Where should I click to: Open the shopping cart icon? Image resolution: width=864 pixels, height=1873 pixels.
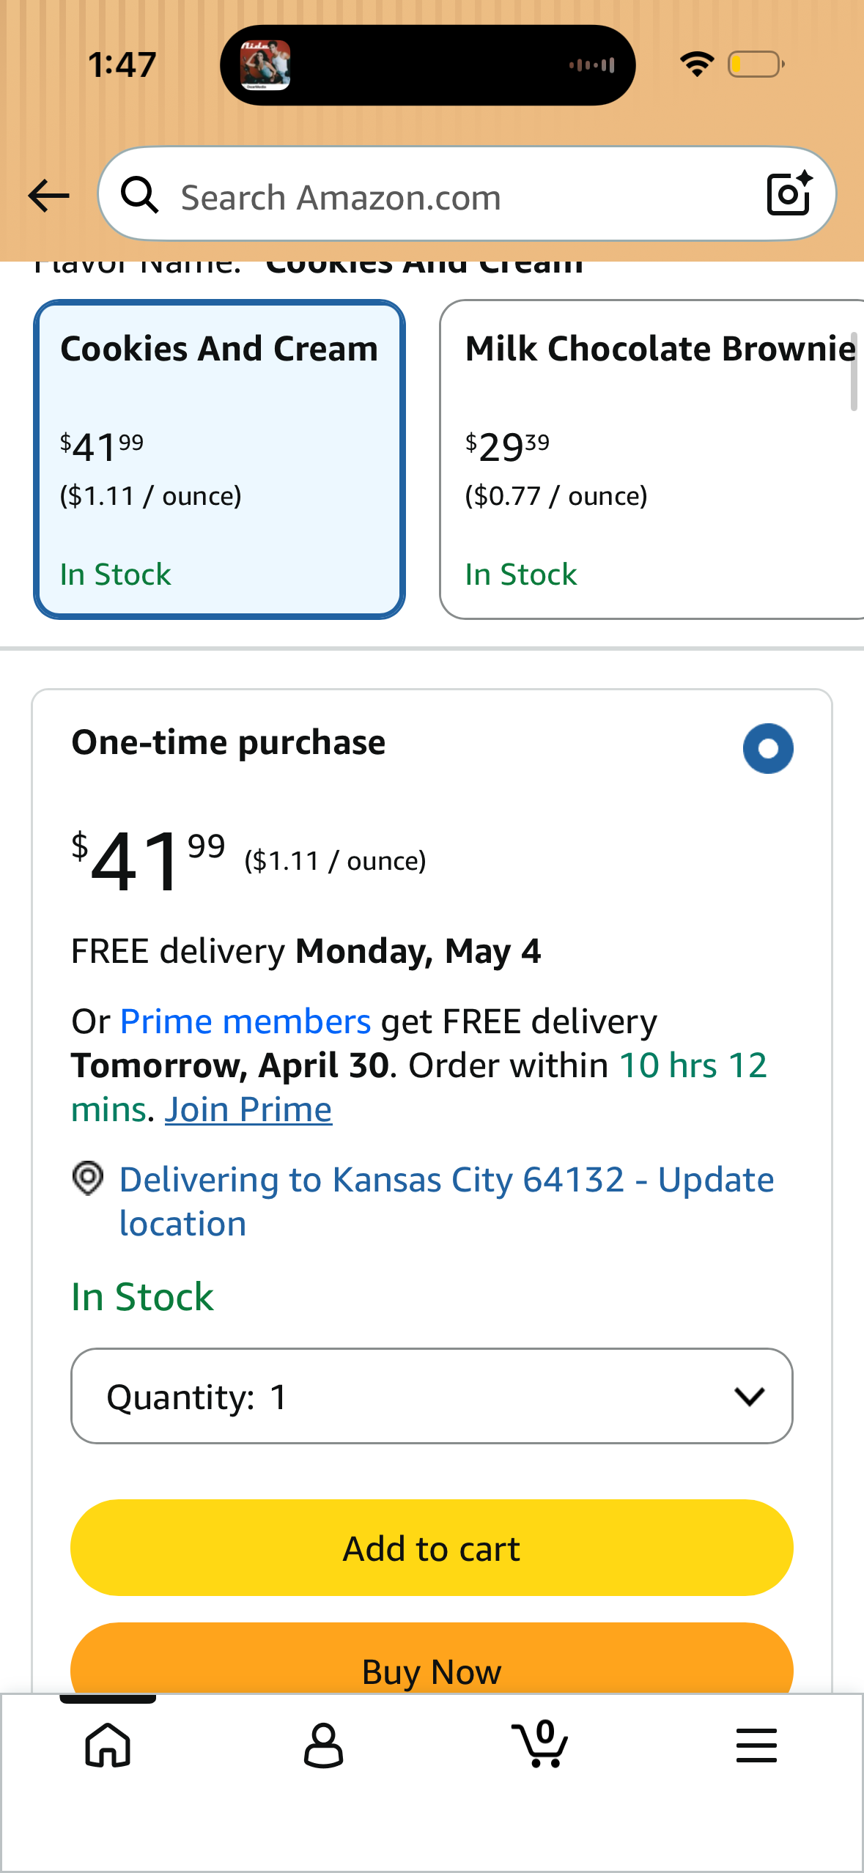click(x=540, y=1744)
